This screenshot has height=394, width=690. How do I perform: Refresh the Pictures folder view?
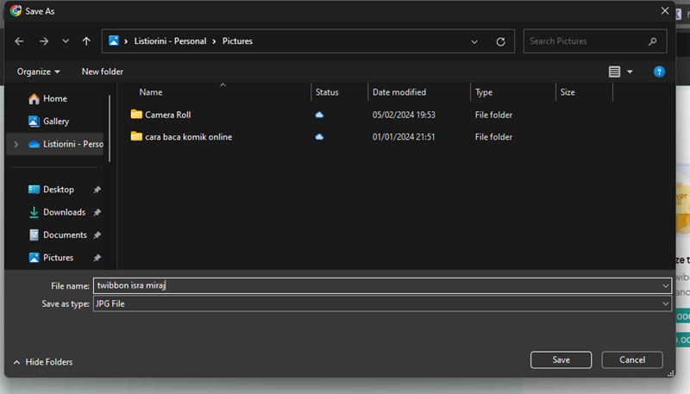click(500, 41)
